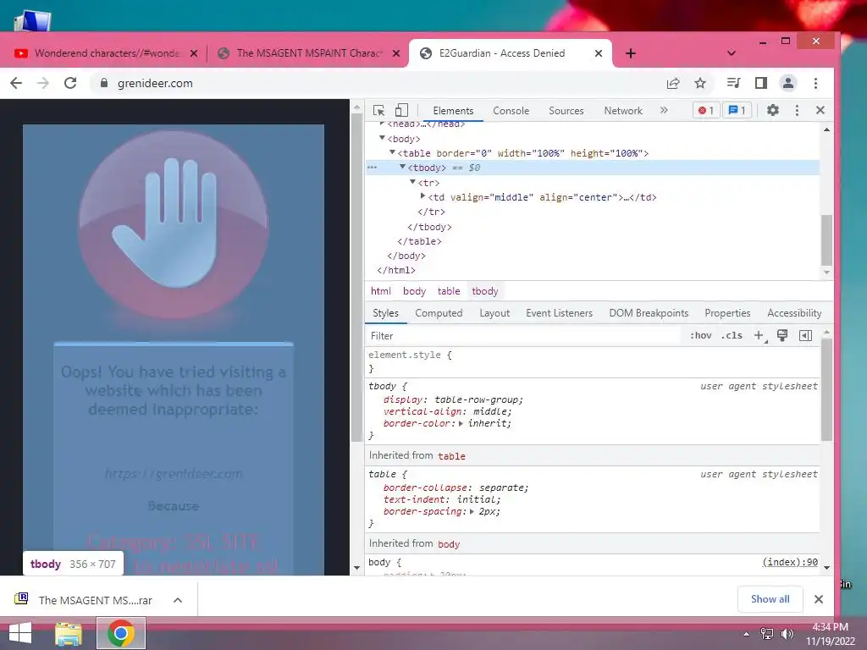867x650 pixels.
Task: Switch to The MSAGENT MSPAINT tab
Action: tap(309, 53)
